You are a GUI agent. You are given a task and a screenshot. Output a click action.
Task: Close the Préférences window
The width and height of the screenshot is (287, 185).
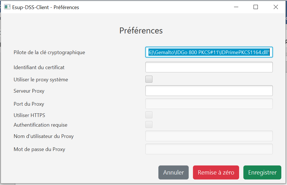pyautogui.click(x=276, y=7)
